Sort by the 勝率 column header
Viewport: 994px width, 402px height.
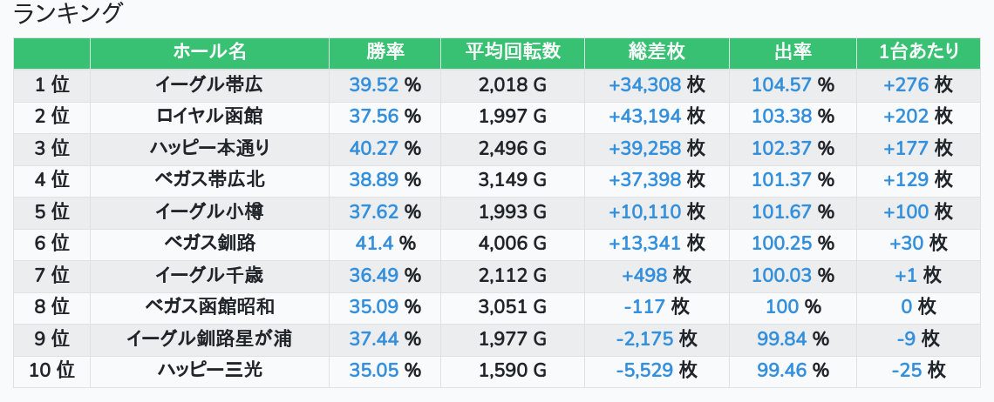(x=385, y=52)
